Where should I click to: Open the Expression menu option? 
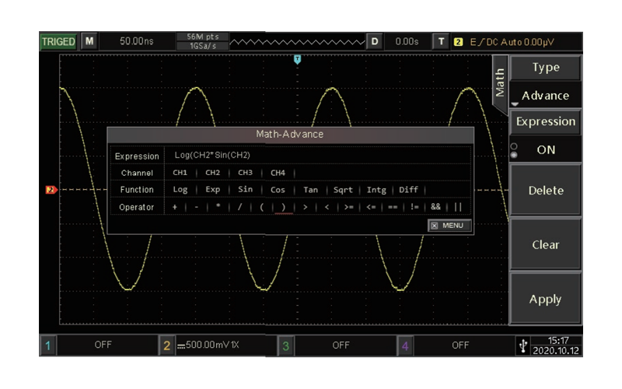coord(546,122)
